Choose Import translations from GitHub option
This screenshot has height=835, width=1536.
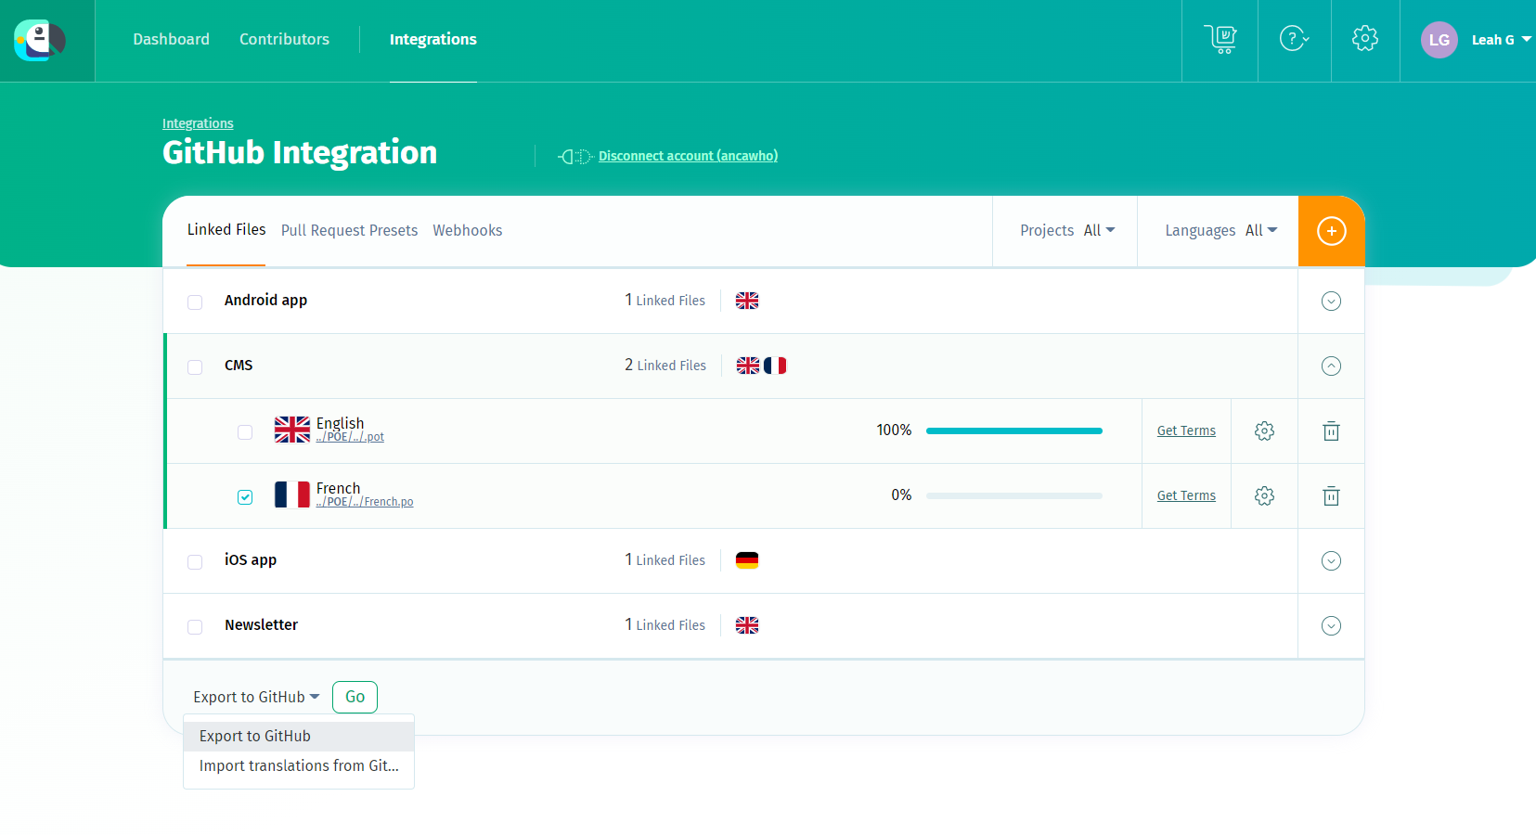coord(299,766)
